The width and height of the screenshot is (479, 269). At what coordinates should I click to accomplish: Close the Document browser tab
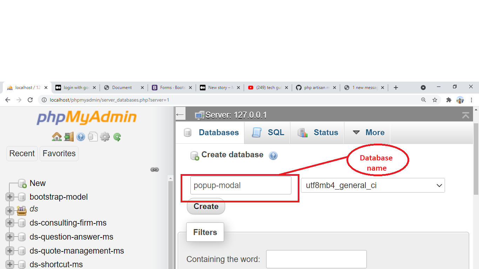(x=142, y=88)
